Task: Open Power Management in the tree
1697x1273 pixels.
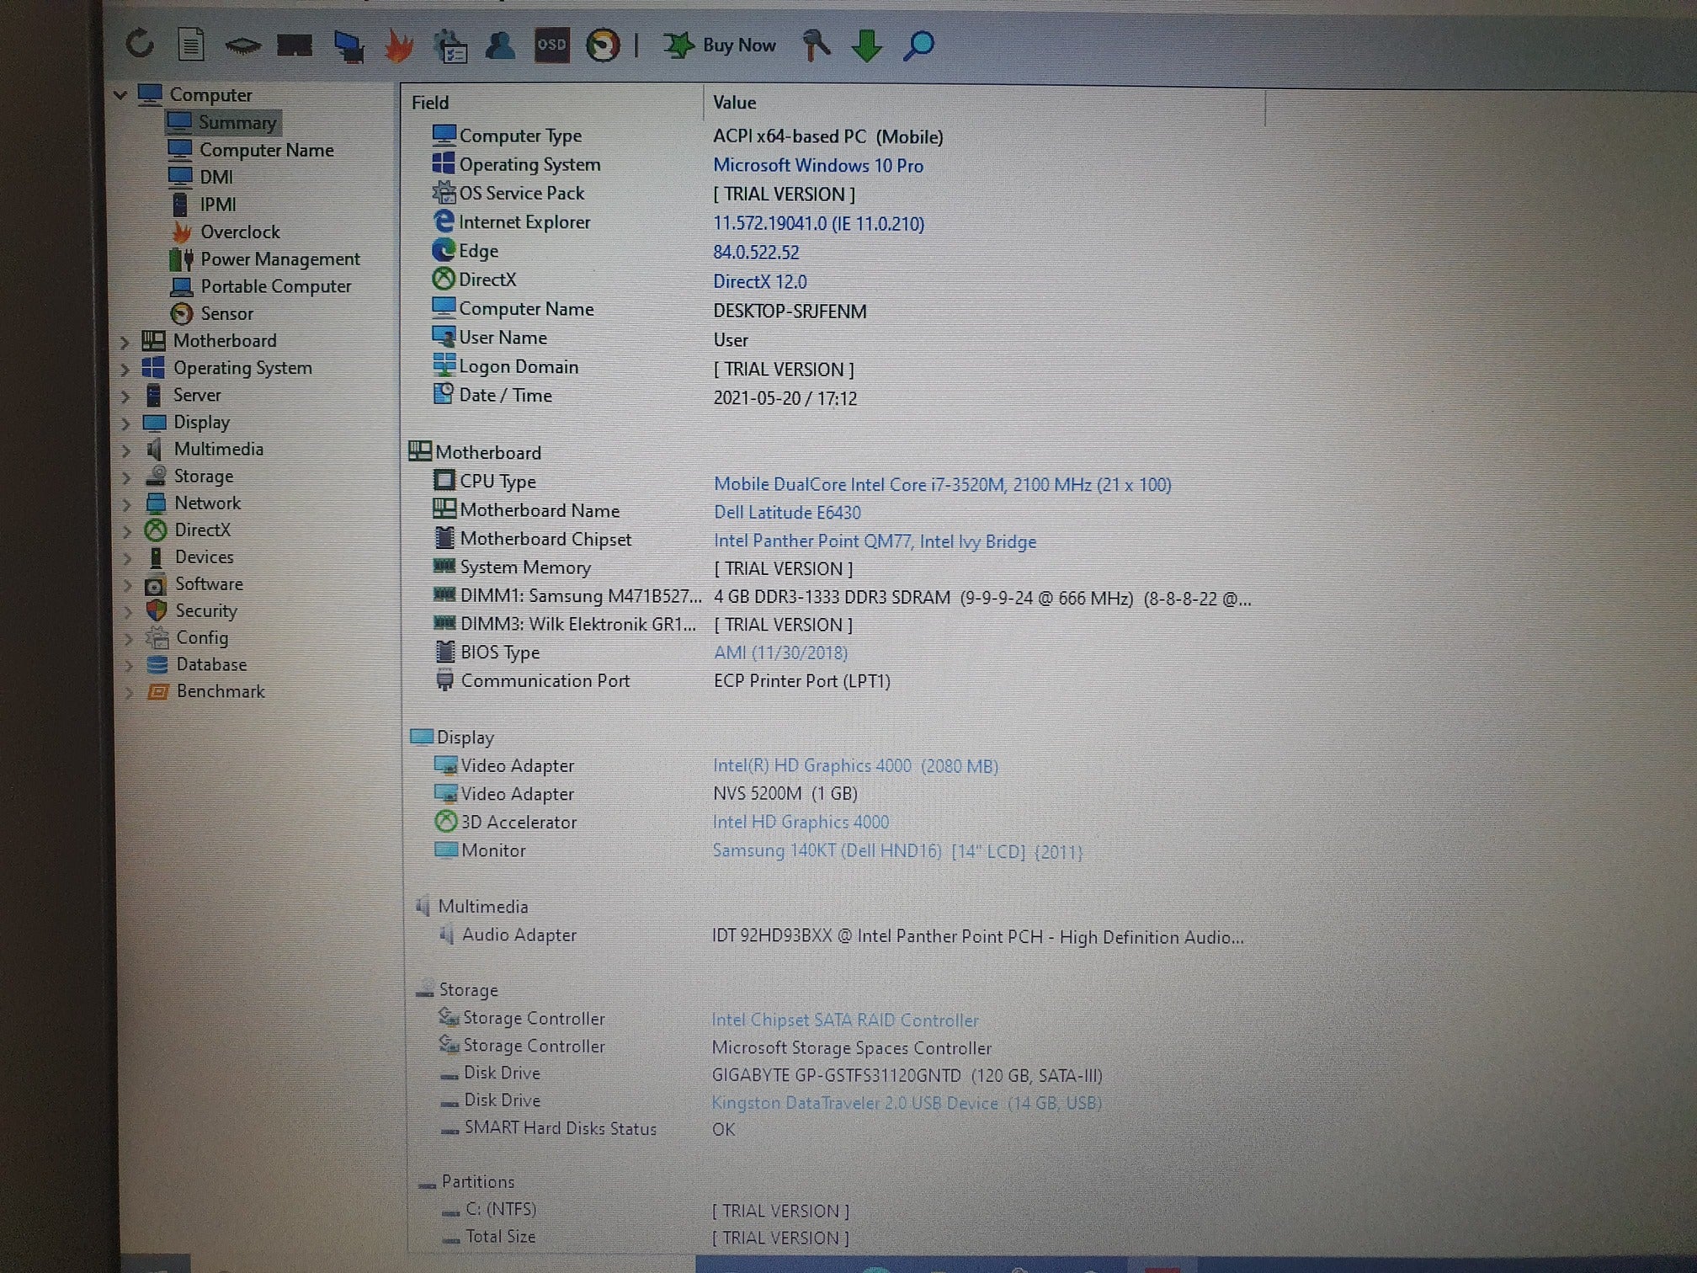Action: (x=279, y=258)
